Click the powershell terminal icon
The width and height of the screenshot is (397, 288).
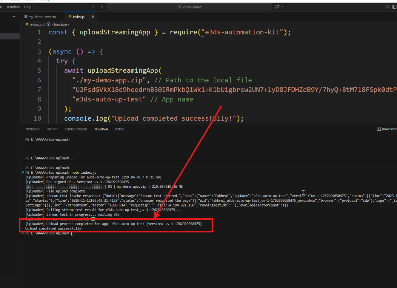tap(379, 129)
